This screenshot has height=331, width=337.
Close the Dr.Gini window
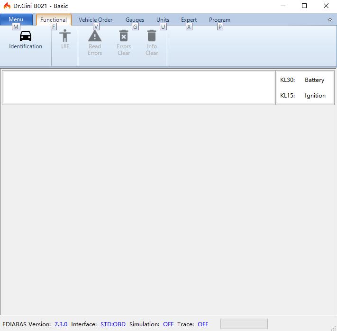(x=326, y=6)
